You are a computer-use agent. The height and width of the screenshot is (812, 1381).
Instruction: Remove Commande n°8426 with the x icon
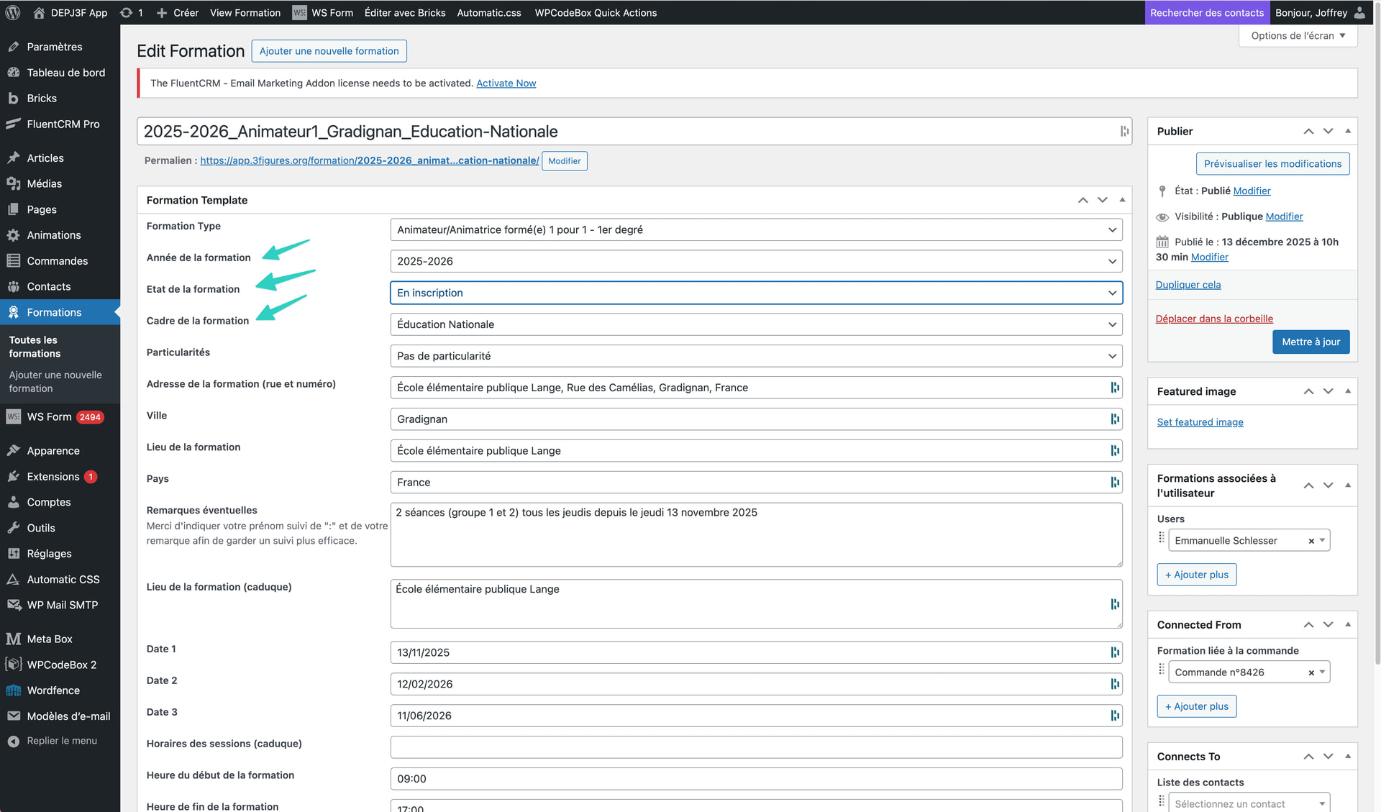pos(1311,672)
